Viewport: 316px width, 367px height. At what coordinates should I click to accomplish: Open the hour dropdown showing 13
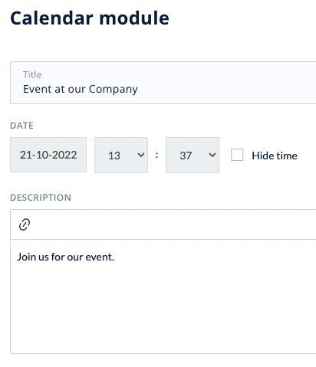coord(121,155)
